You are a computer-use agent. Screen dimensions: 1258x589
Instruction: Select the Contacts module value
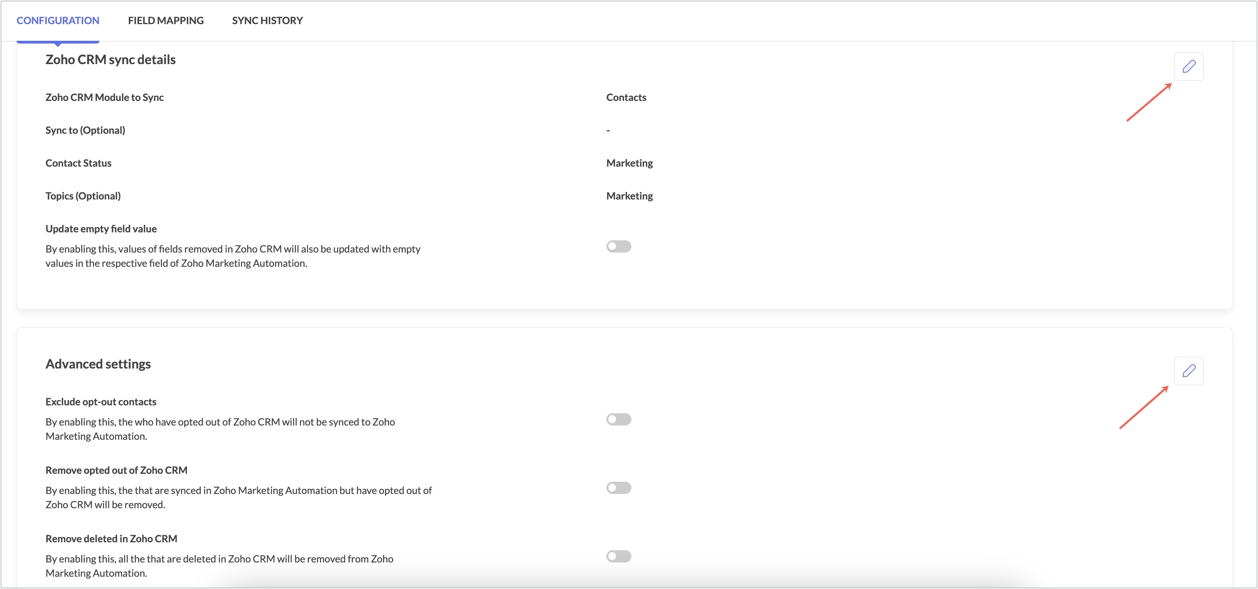point(626,97)
